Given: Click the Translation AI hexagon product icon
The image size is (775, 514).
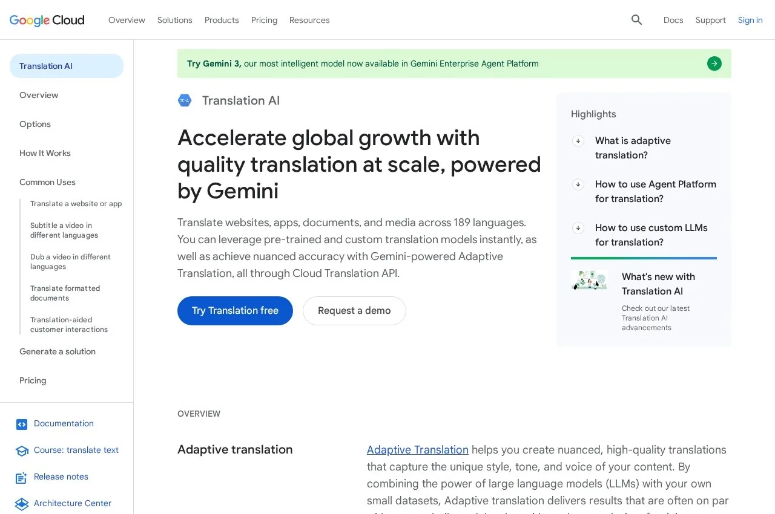Looking at the screenshot, I should pos(185,100).
